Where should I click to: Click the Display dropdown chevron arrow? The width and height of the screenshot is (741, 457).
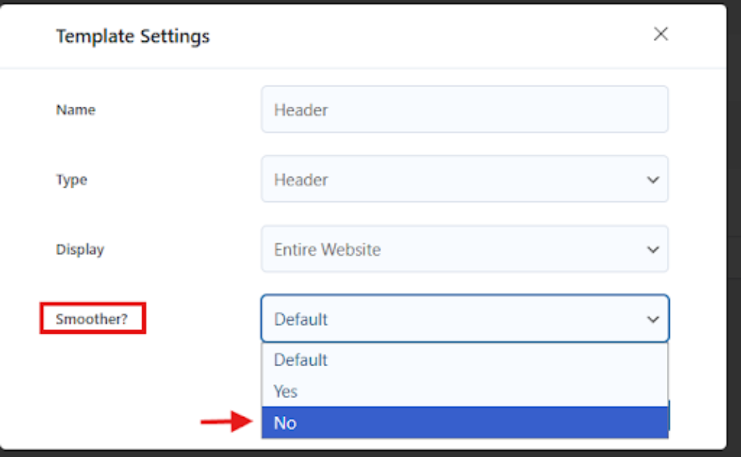[x=652, y=250]
